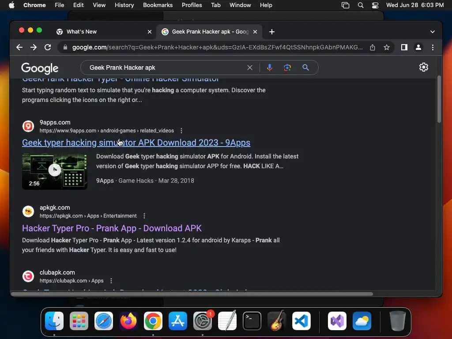
Task: Start voice search with microphone
Action: click(x=270, y=68)
